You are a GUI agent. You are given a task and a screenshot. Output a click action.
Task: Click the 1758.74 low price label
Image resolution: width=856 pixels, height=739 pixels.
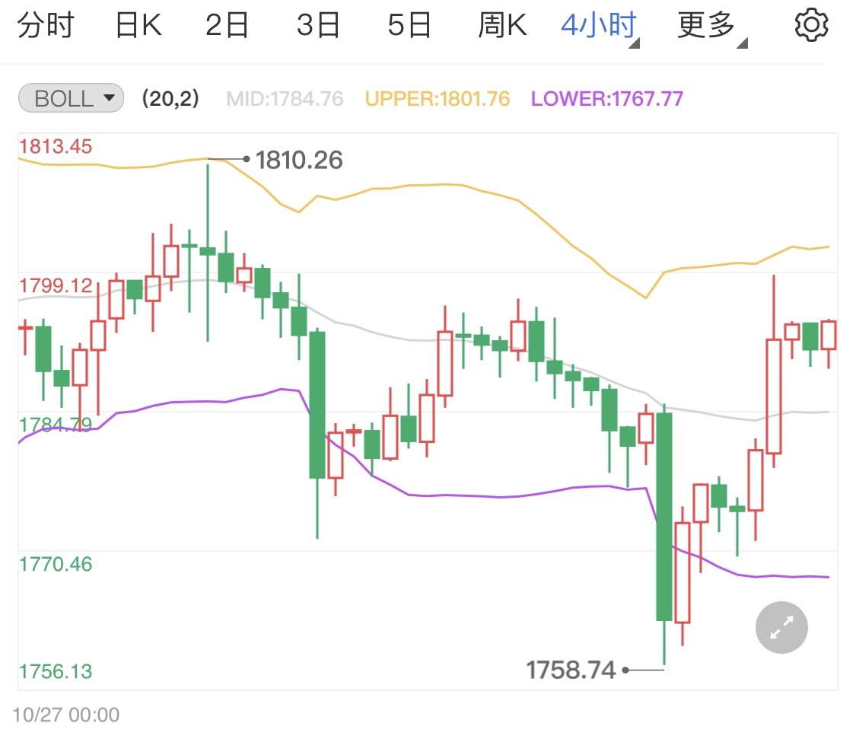click(x=571, y=671)
